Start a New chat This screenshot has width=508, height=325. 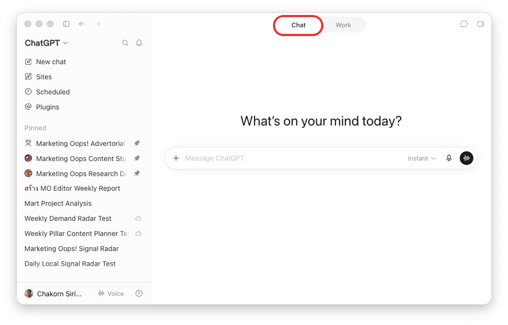tap(51, 62)
